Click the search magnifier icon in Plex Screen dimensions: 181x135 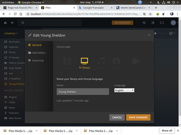click(23, 23)
